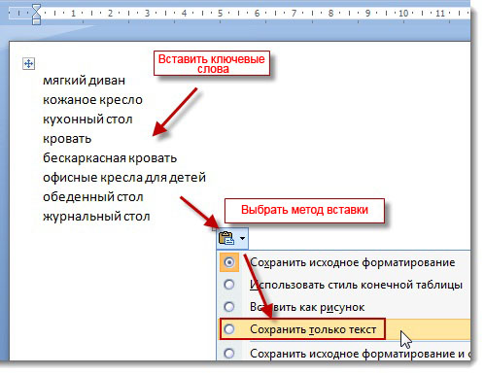Click the text 'бескаркасная кровать'

point(110,158)
